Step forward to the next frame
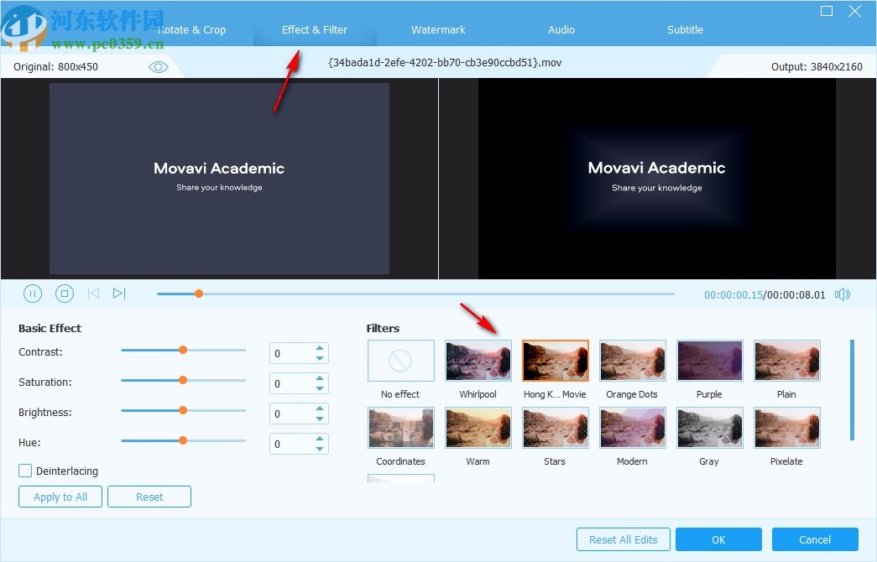 coord(119,294)
